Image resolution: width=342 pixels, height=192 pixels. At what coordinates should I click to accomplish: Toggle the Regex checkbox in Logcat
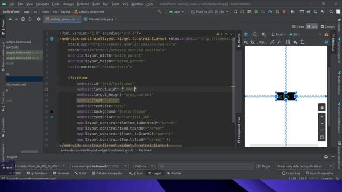pyautogui.click(x=259, y=166)
